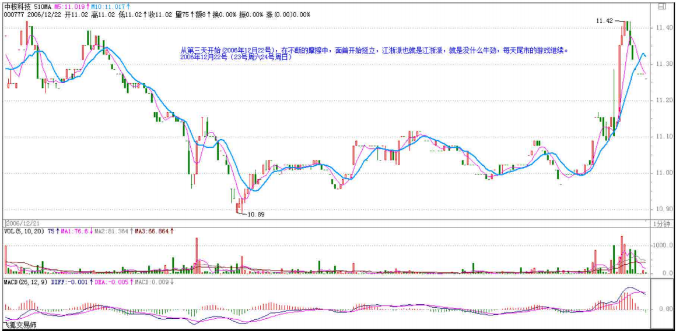
Task: Click the stock code 000777
Action: click(x=13, y=15)
